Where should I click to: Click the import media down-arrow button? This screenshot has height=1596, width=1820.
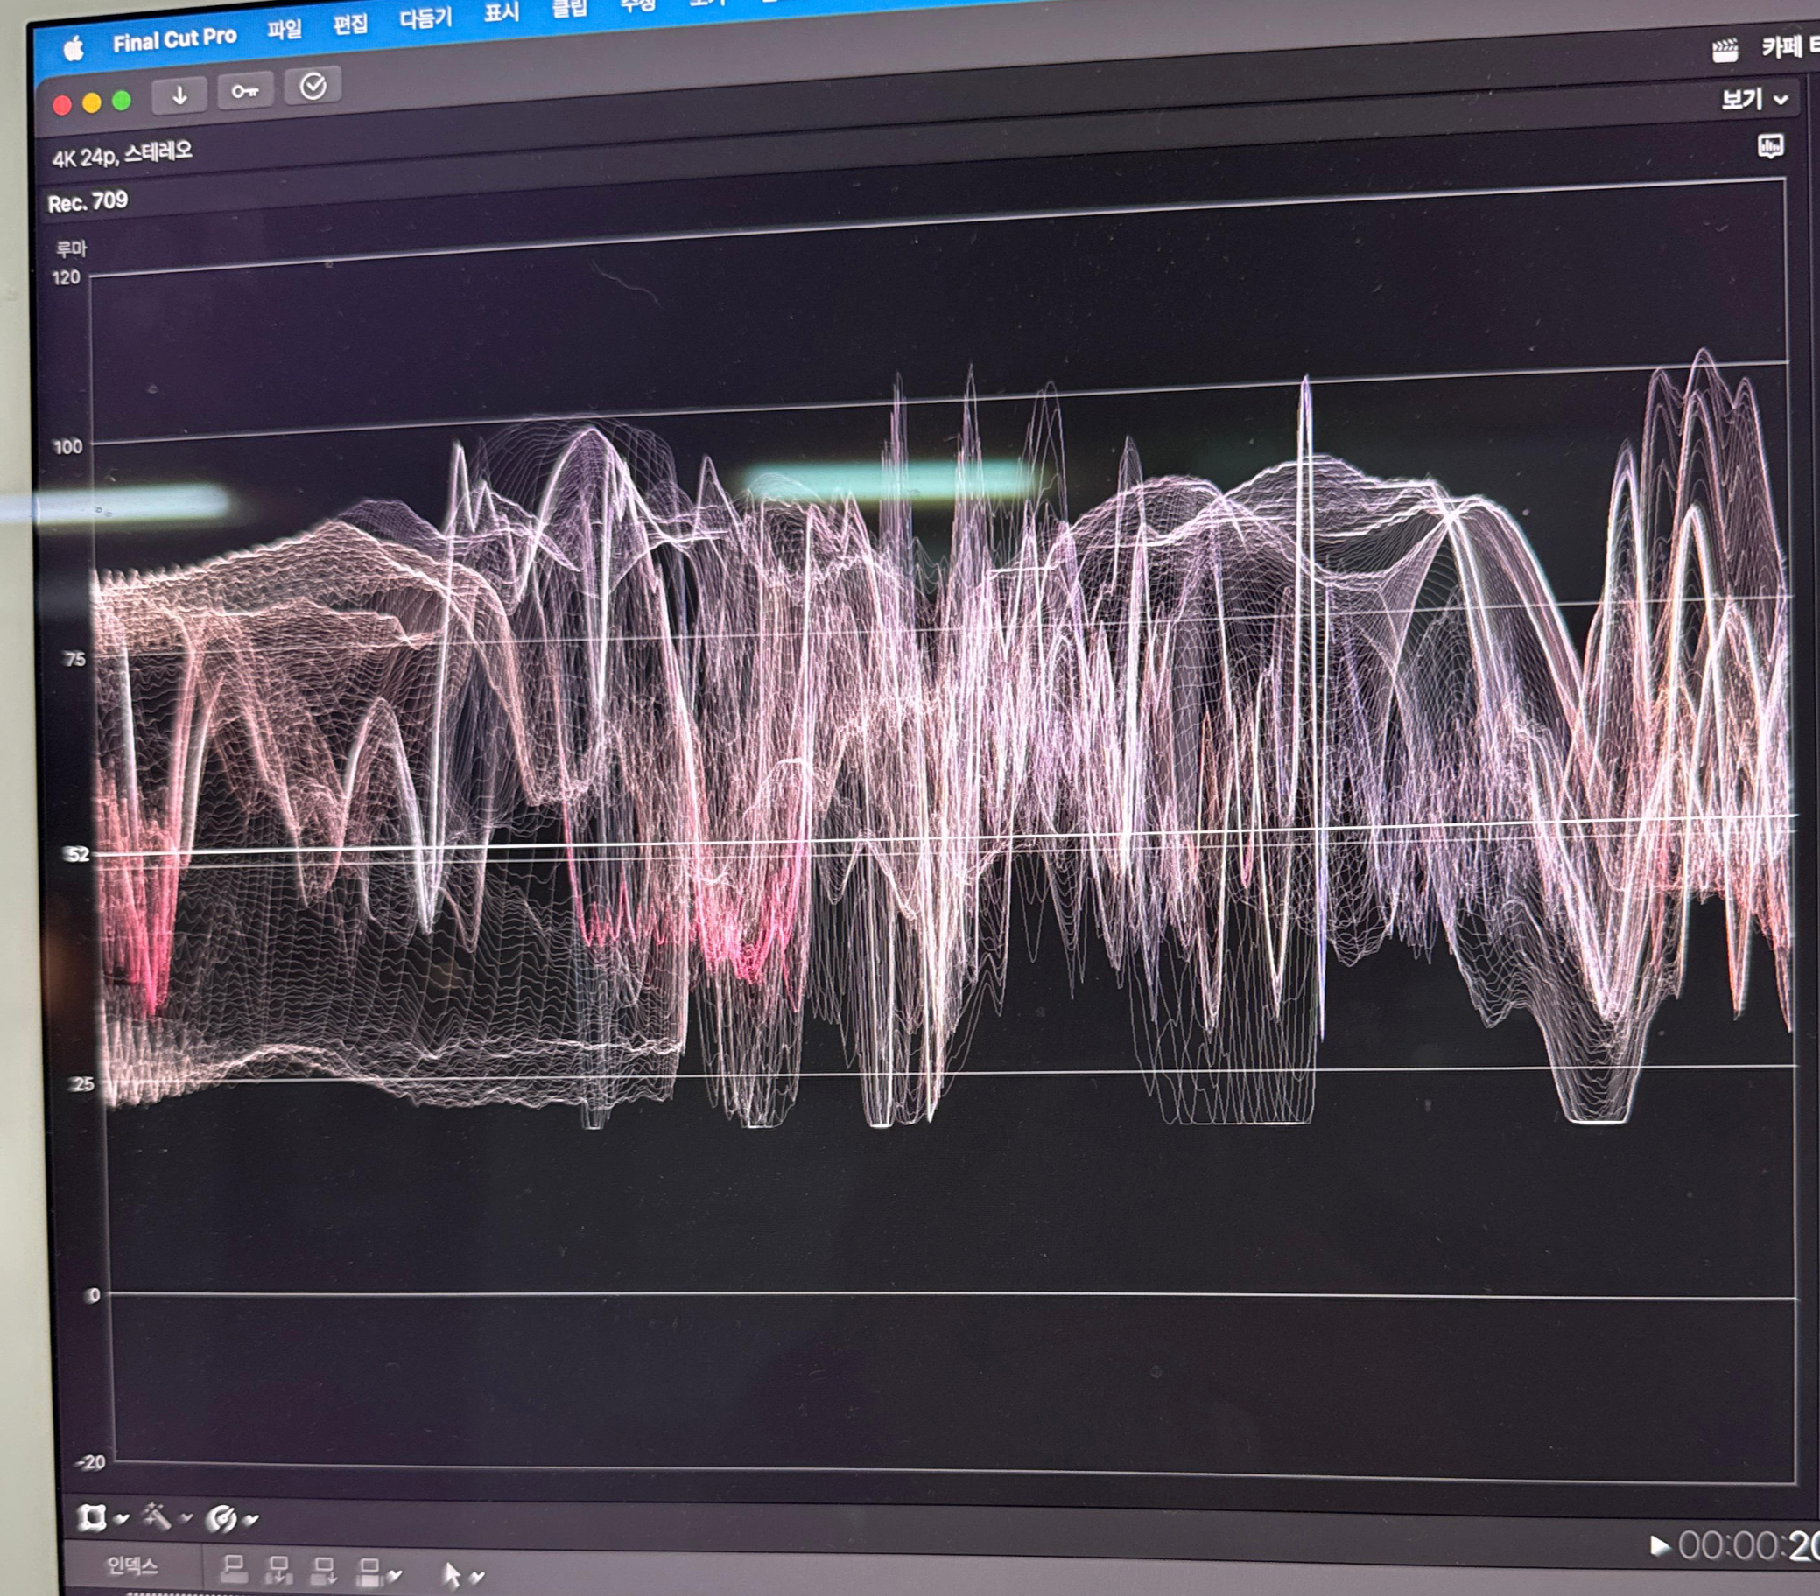click(x=179, y=94)
